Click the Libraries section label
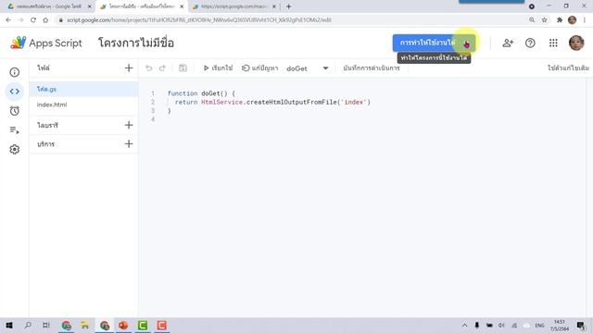This screenshot has width=593, height=333. (47, 125)
